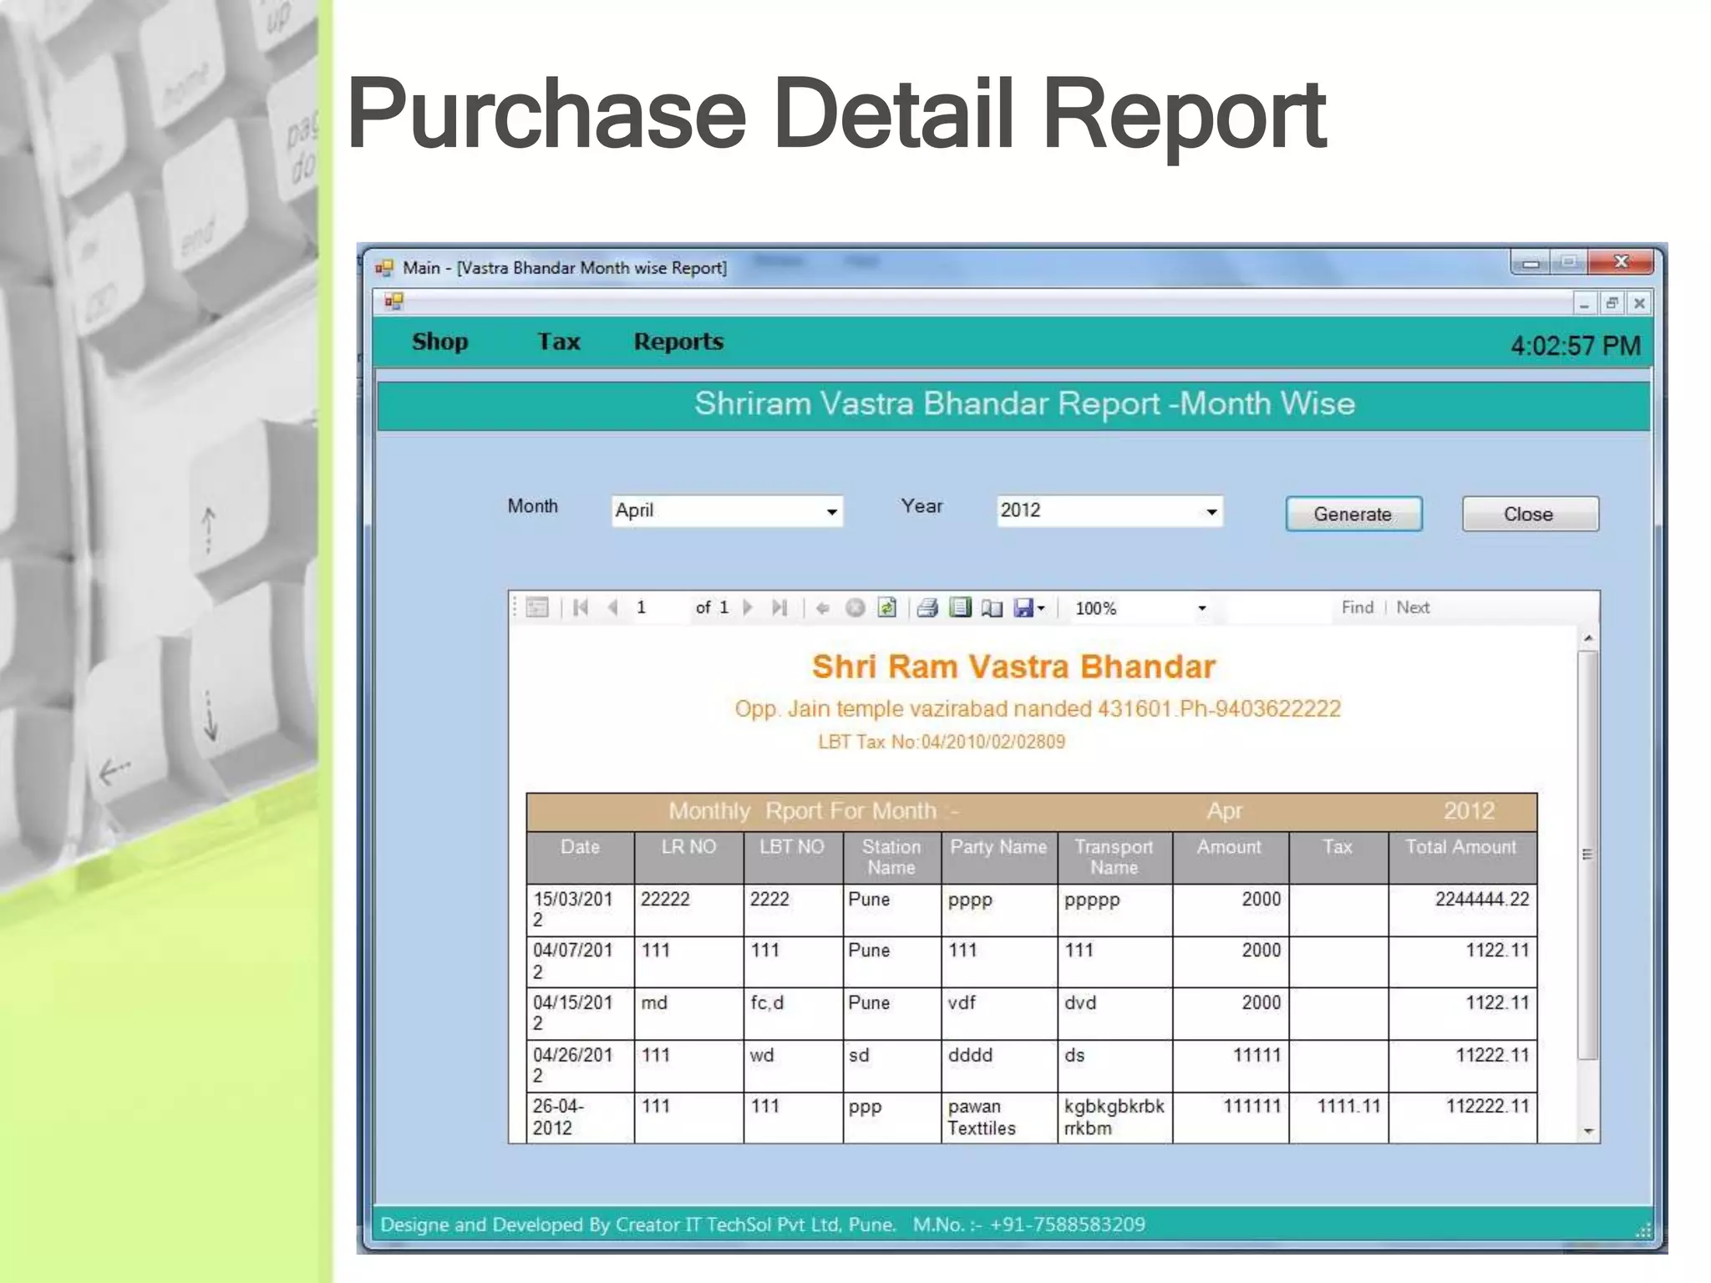Refresh the report
Screen dimensions: 1711x1283
coord(887,607)
